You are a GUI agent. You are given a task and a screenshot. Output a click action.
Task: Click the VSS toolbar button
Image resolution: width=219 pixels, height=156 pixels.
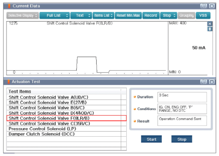203,16
